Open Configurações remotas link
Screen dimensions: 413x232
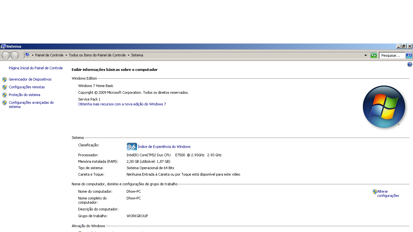27,87
